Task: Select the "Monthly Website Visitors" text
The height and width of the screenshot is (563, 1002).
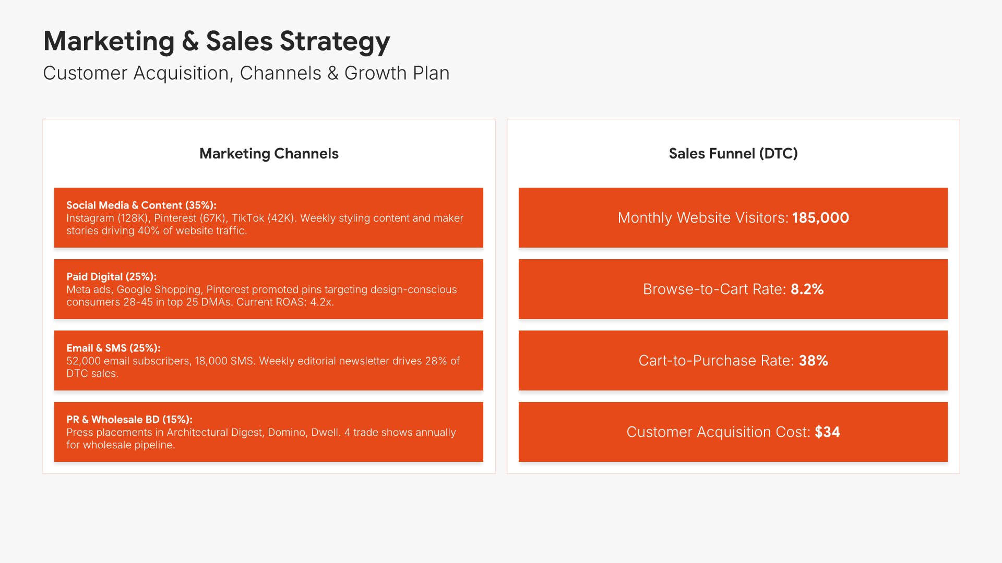Action: [x=702, y=218]
